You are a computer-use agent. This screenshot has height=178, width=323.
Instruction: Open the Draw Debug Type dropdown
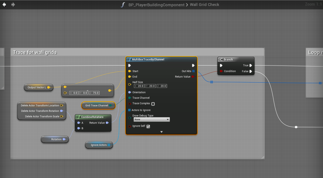point(151,120)
